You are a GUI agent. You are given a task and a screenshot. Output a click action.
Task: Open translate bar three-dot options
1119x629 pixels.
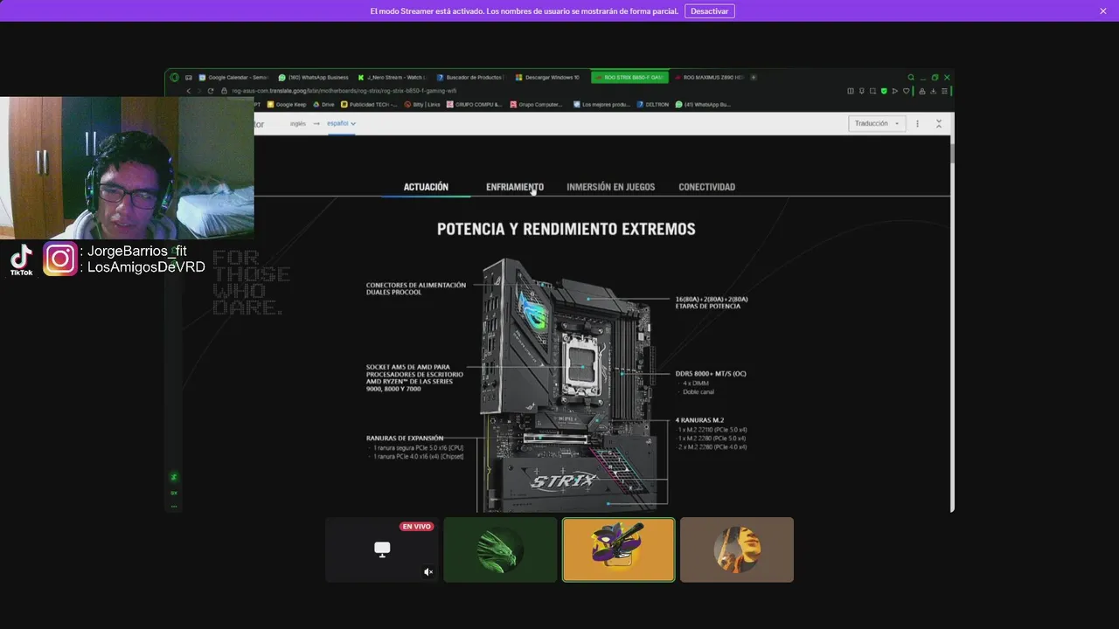pos(917,123)
